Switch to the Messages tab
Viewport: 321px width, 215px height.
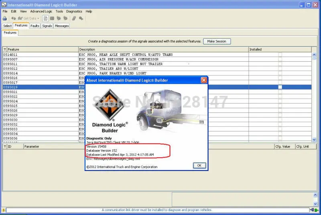click(x=62, y=26)
